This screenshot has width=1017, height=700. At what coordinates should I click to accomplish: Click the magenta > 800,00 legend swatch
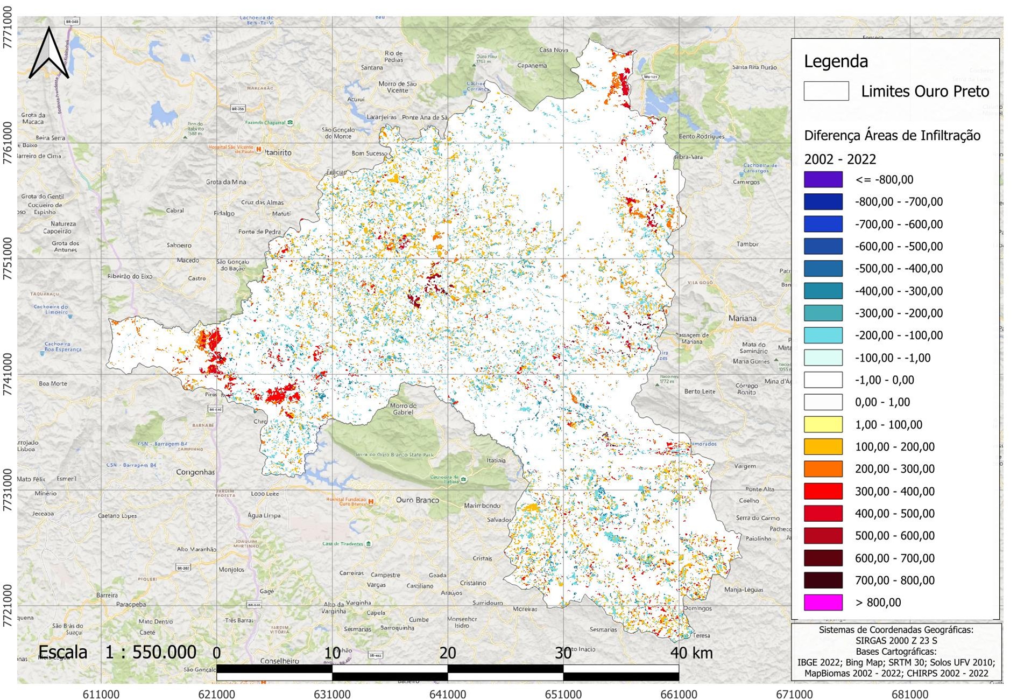click(823, 602)
